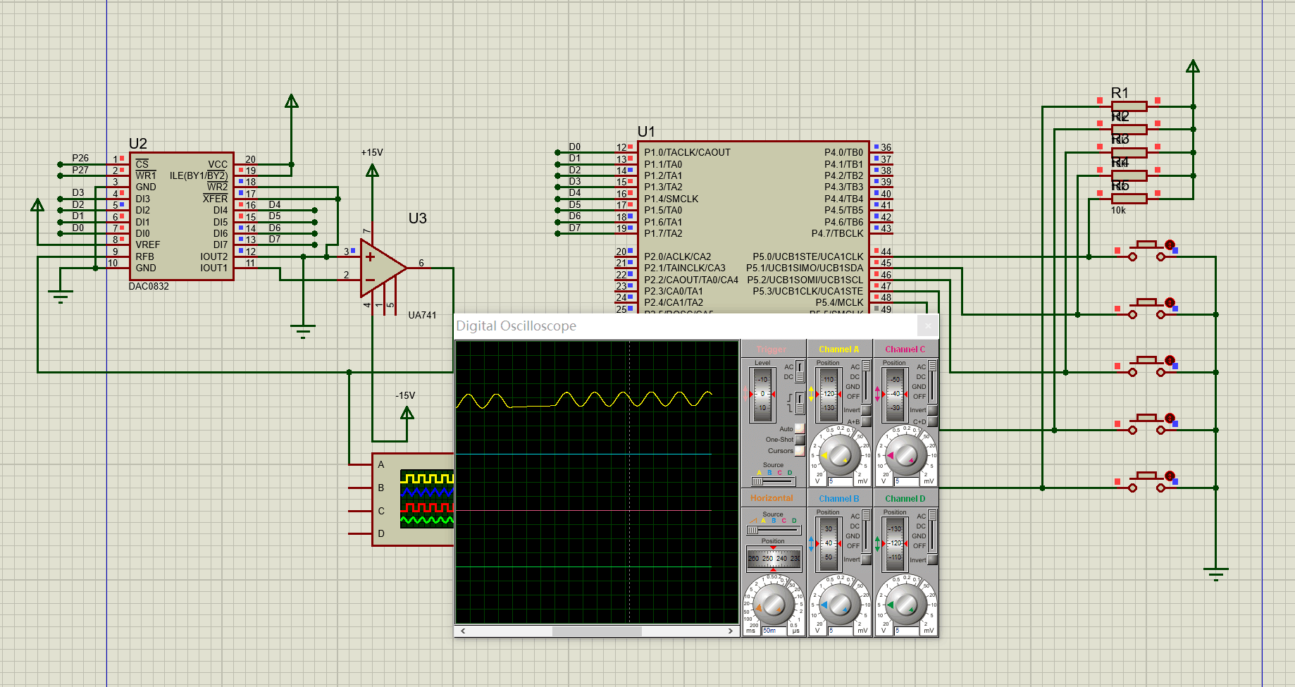This screenshot has height=687, width=1295.
Task: Click yellow Channel A position arrows
Action: pos(811,394)
